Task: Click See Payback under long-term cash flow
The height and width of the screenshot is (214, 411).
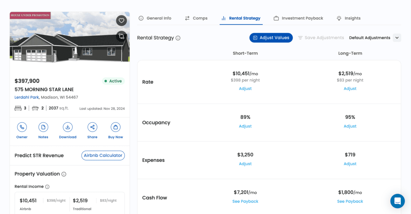Action: pyautogui.click(x=350, y=201)
